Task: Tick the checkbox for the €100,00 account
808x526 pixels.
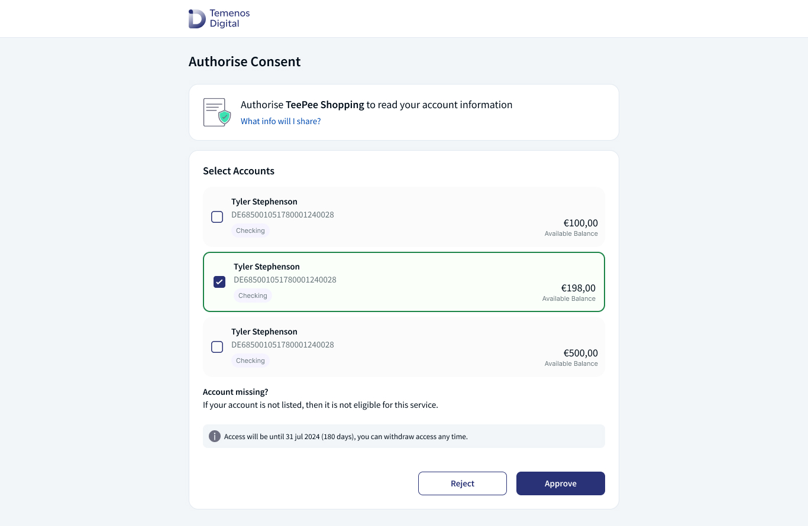Action: tap(217, 217)
